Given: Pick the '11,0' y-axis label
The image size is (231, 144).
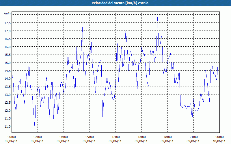Looking at the screenshot, I should [7, 126].
